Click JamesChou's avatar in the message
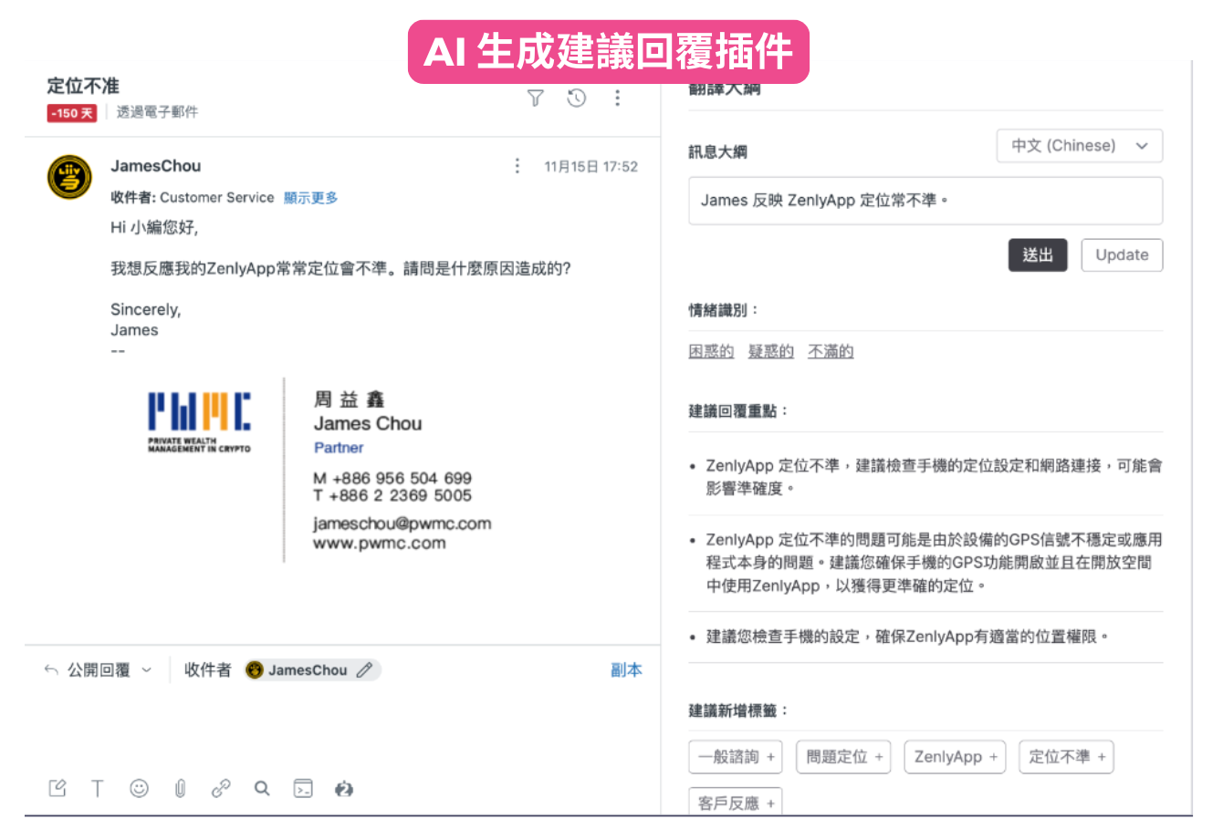Screen dimensions: 1223x840 pos(69,177)
